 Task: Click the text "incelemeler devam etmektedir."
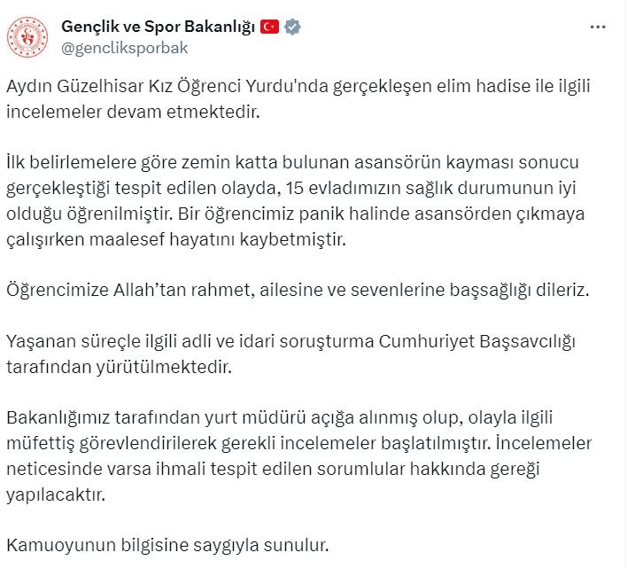pos(133,113)
